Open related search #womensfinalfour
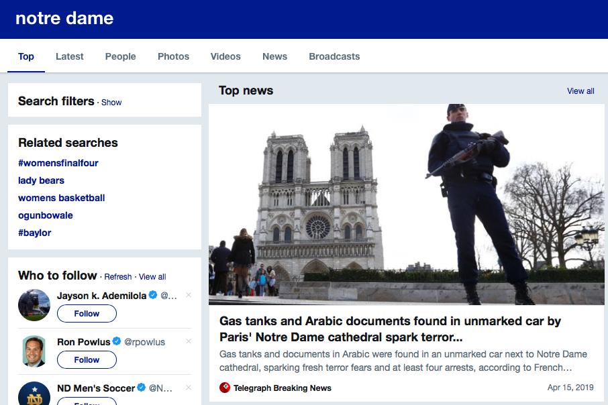 tap(58, 163)
